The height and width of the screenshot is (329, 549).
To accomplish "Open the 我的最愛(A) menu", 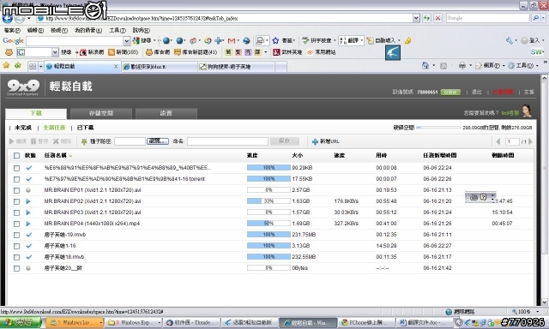I will tap(88, 31).
